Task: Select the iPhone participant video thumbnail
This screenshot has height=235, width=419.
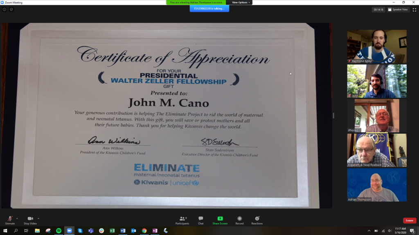Action: click(x=377, y=115)
